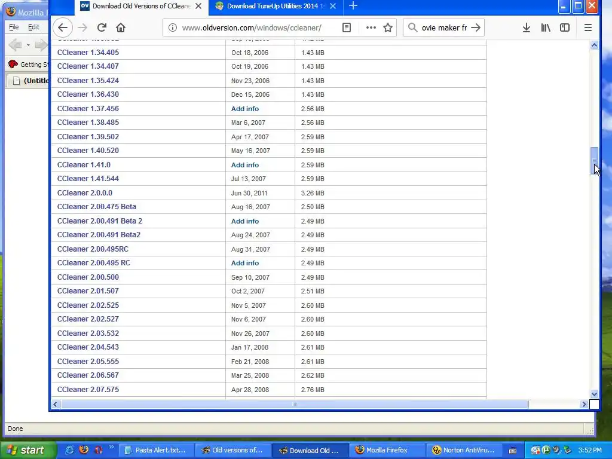
Task: Click horizontal scrollbar left arrow
Action: point(56,405)
